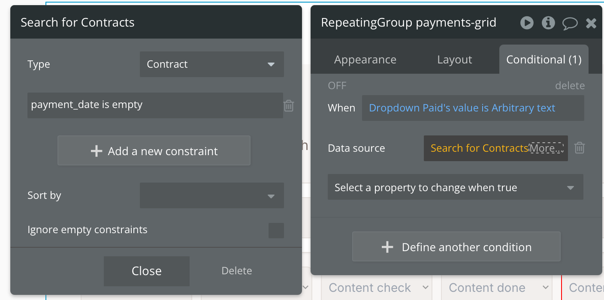Viewport: 604px width, 300px height.
Task: Enable Ignore empty constraints checkbox
Action: coord(276,230)
